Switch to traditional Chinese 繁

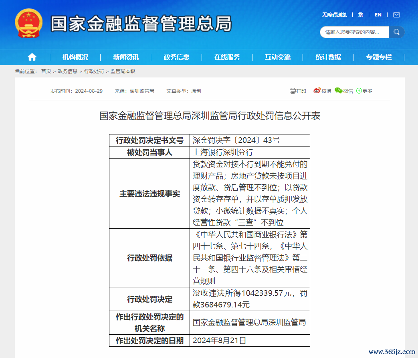click(x=361, y=15)
